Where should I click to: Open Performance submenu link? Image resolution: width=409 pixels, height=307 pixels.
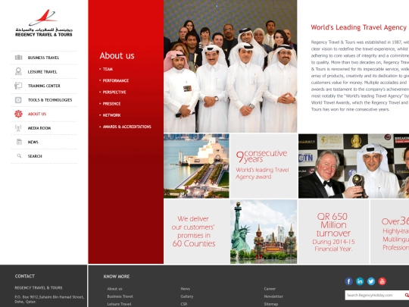point(116,80)
